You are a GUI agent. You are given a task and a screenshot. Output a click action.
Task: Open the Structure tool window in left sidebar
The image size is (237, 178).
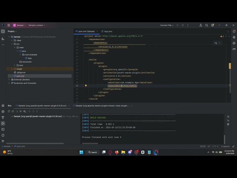tap(3, 39)
